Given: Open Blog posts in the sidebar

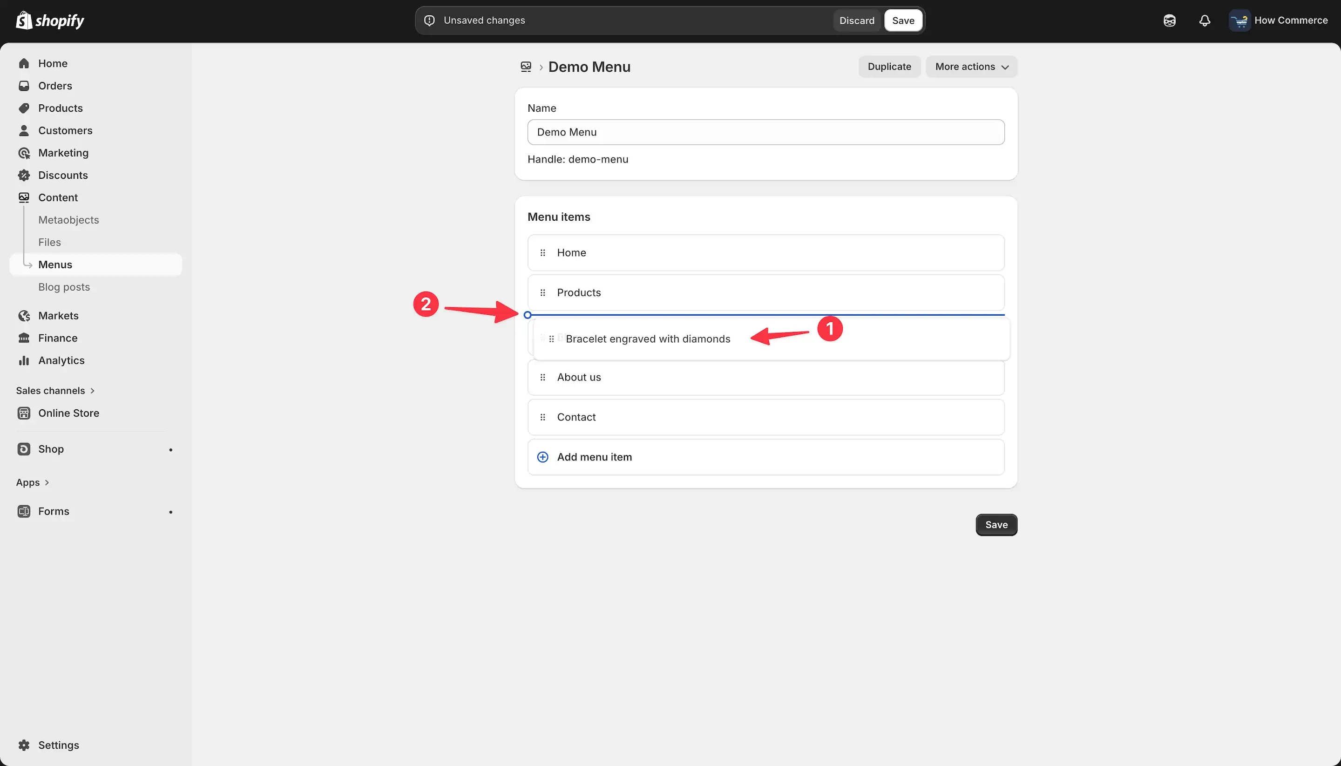Looking at the screenshot, I should click(x=64, y=287).
